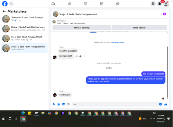Image resolution: width=173 pixels, height=127 pixels.
Task: Open Windows taskbar search
Action: pos(10,119)
